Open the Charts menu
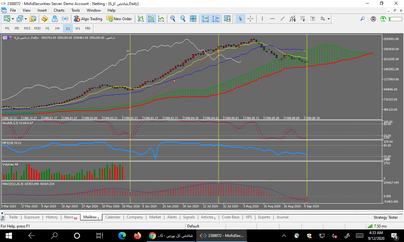404x242 pixels. point(59,10)
